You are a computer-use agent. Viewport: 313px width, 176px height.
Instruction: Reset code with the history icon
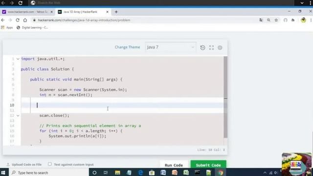[202, 47]
